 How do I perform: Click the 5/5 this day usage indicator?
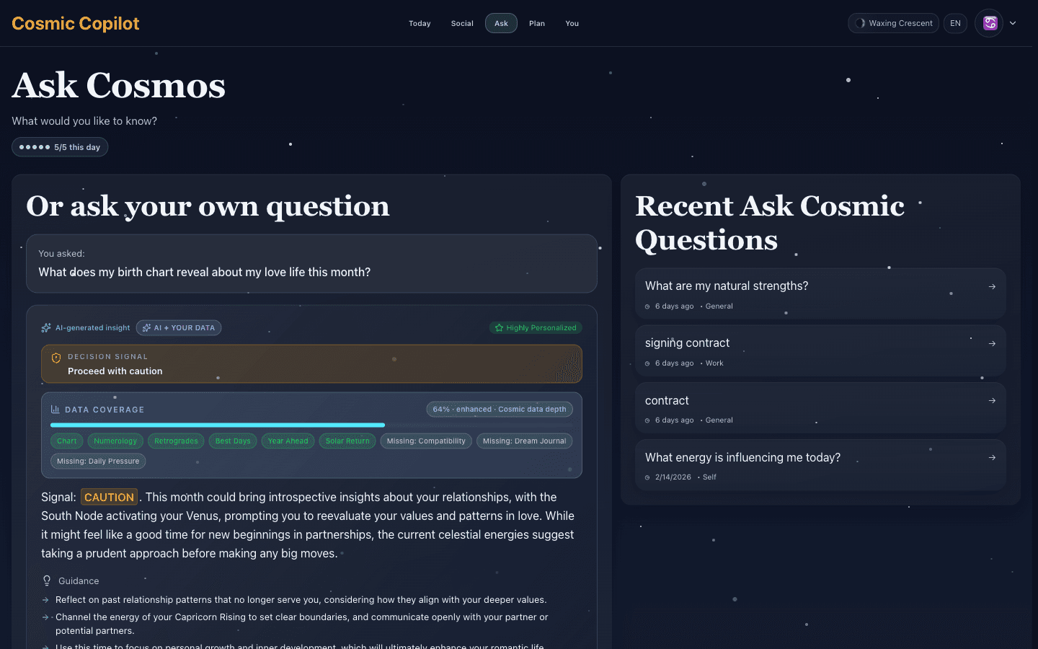[60, 147]
